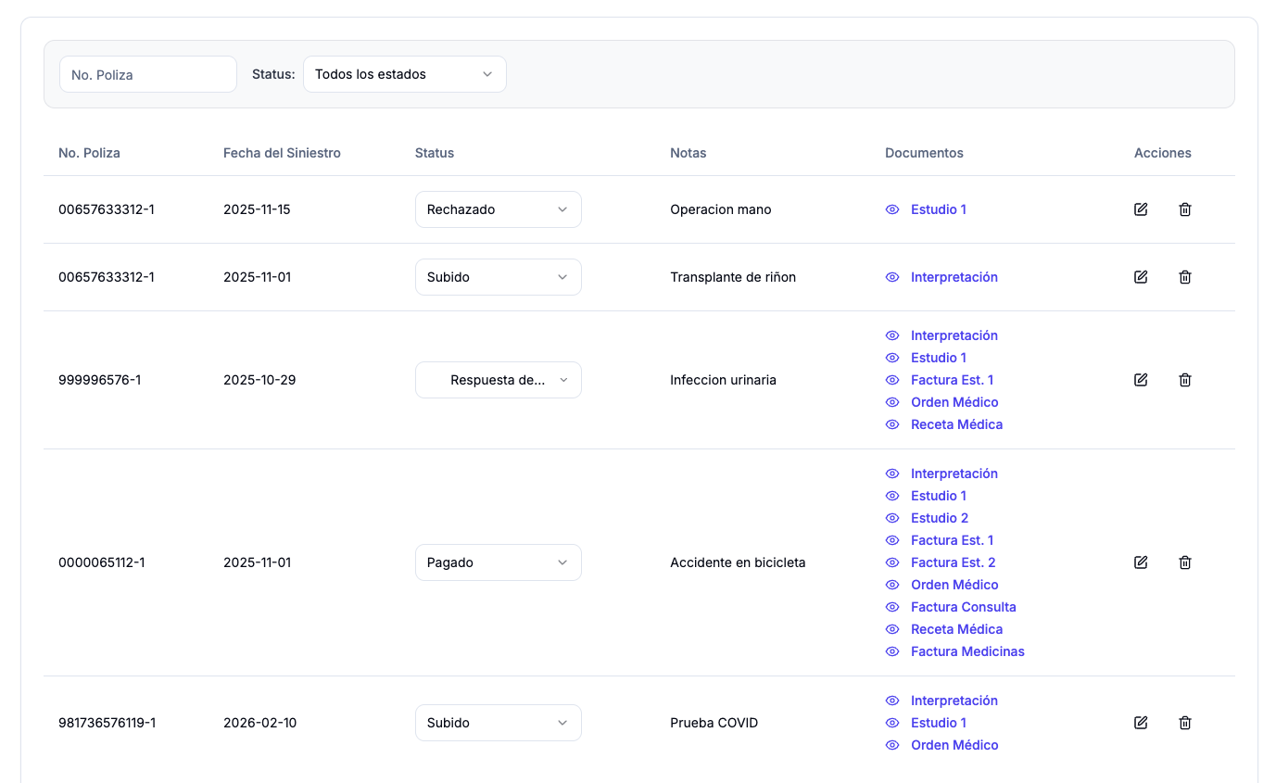
Task: Expand the Rechazado status dropdown
Action: click(498, 209)
